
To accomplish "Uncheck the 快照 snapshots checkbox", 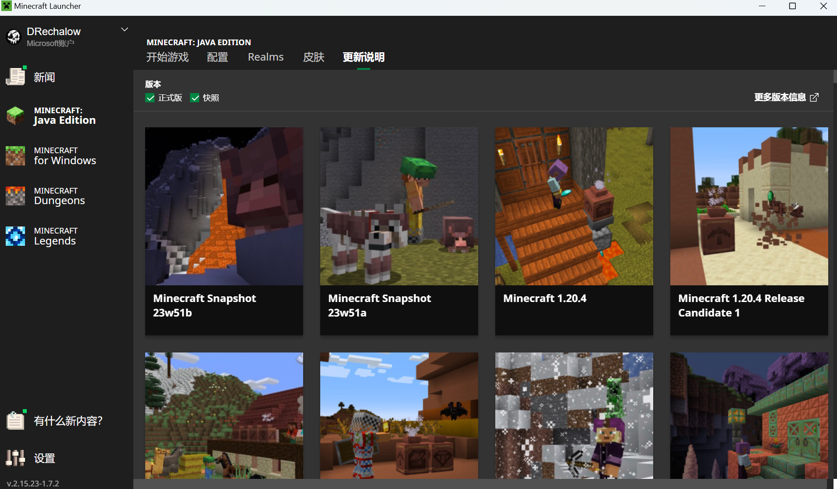I will click(x=195, y=98).
